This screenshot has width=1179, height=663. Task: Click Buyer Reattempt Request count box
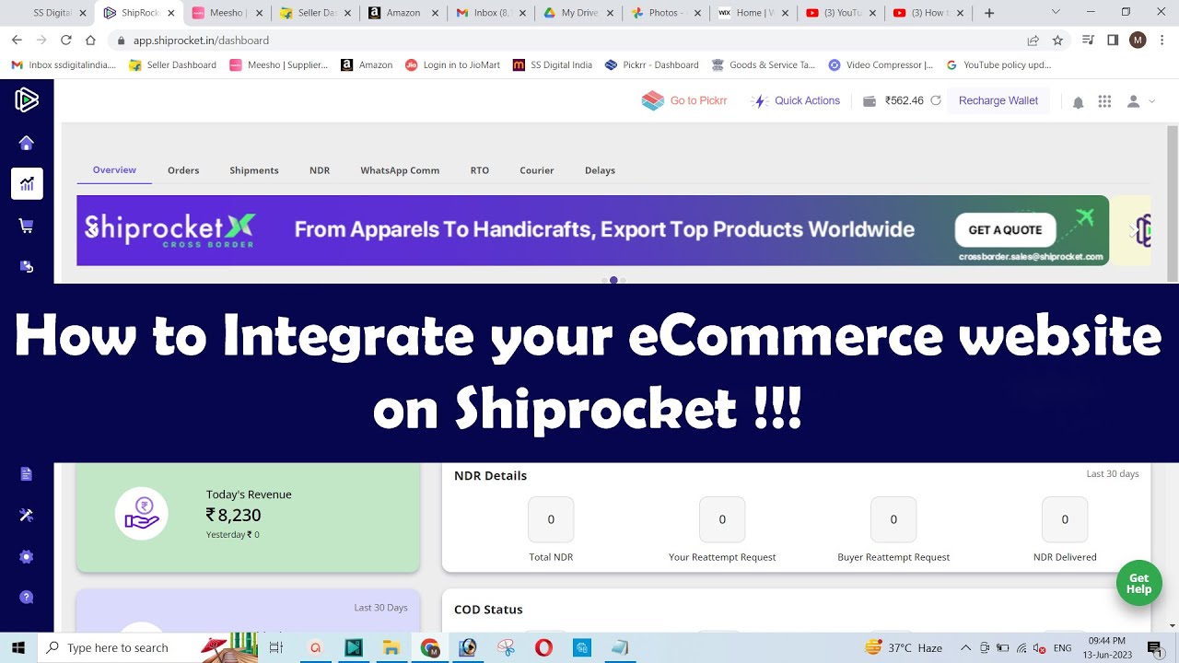[x=893, y=519]
